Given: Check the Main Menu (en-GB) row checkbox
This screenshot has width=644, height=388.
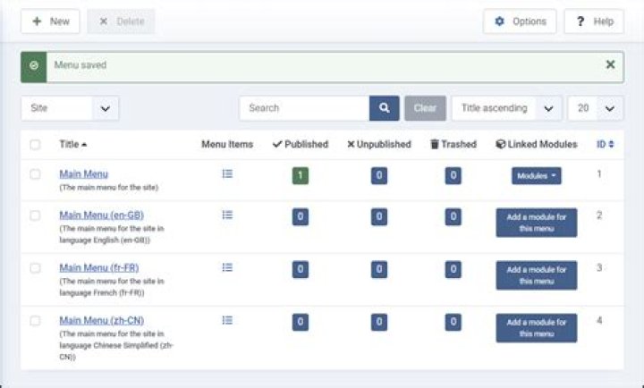Looking at the screenshot, I should coord(35,215).
